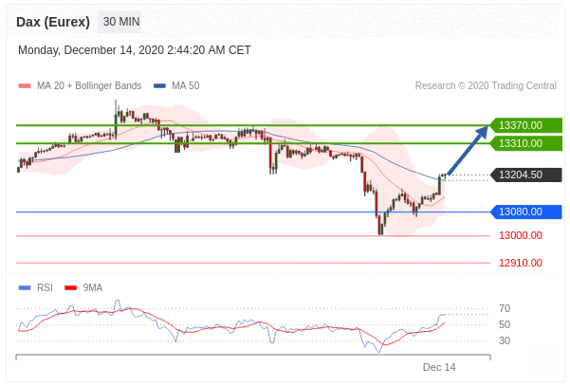Image resolution: width=570 pixels, height=386 pixels.
Task: Click the RSI 50 midline label
Action: (505, 324)
